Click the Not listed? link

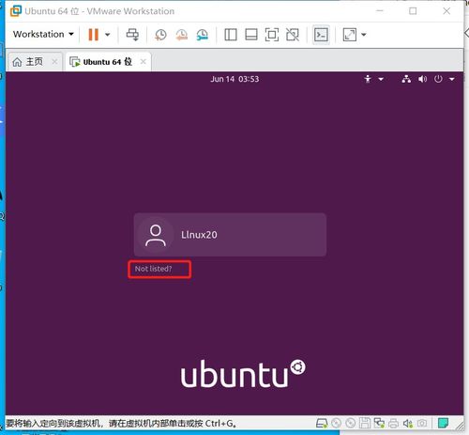click(x=153, y=269)
